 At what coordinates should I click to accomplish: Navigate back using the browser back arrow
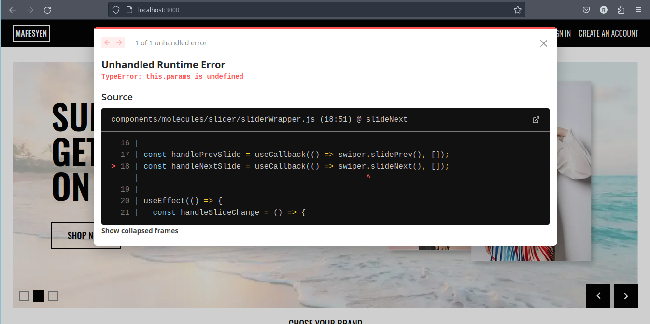click(x=12, y=10)
